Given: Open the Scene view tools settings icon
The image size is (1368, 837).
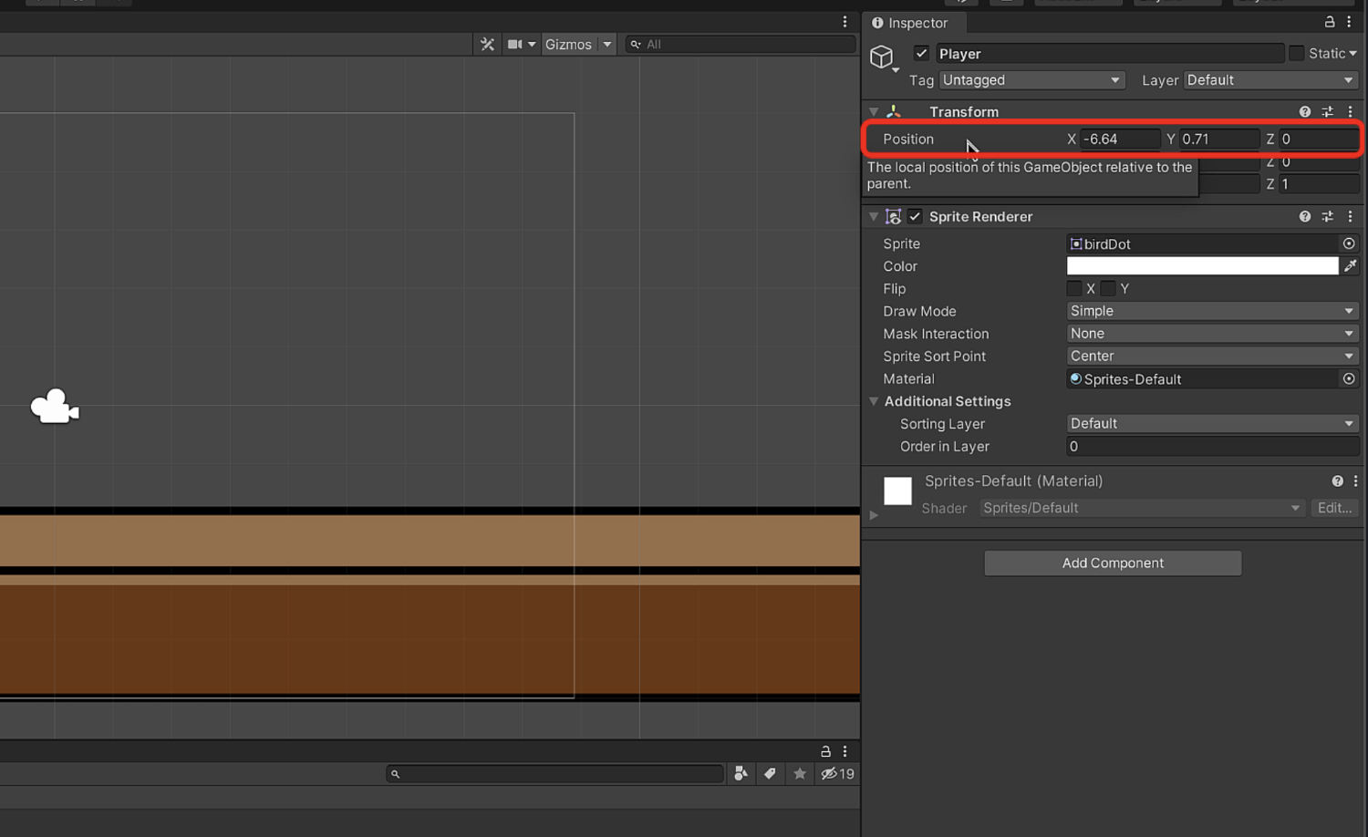Looking at the screenshot, I should point(487,44).
